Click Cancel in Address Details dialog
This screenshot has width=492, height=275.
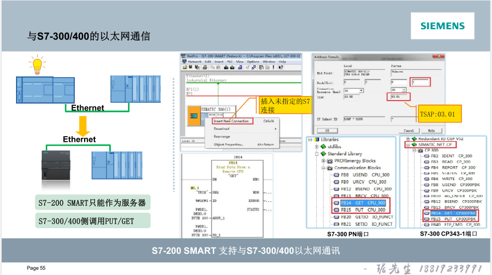click(x=409, y=131)
